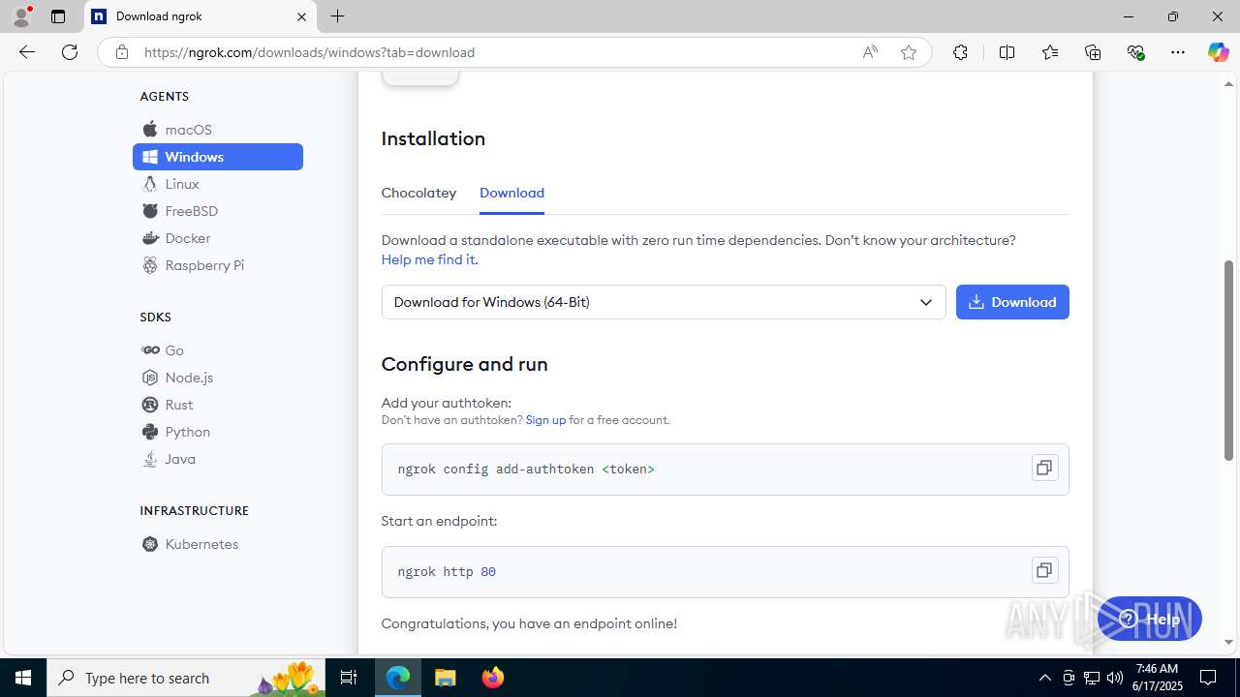Open the taskbar clock and date

pos(1157,678)
